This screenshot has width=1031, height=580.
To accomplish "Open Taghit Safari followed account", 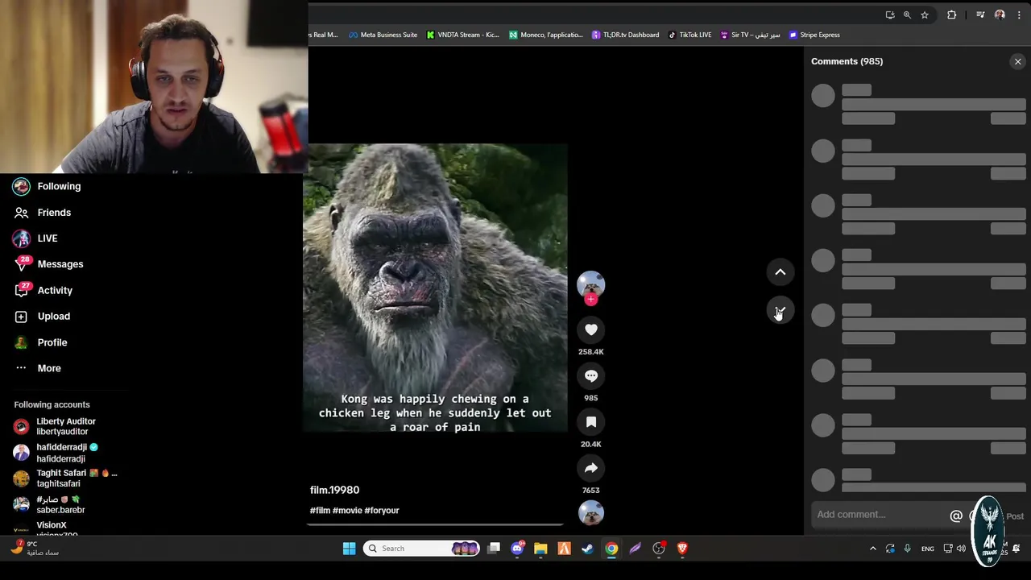I will (x=65, y=478).
